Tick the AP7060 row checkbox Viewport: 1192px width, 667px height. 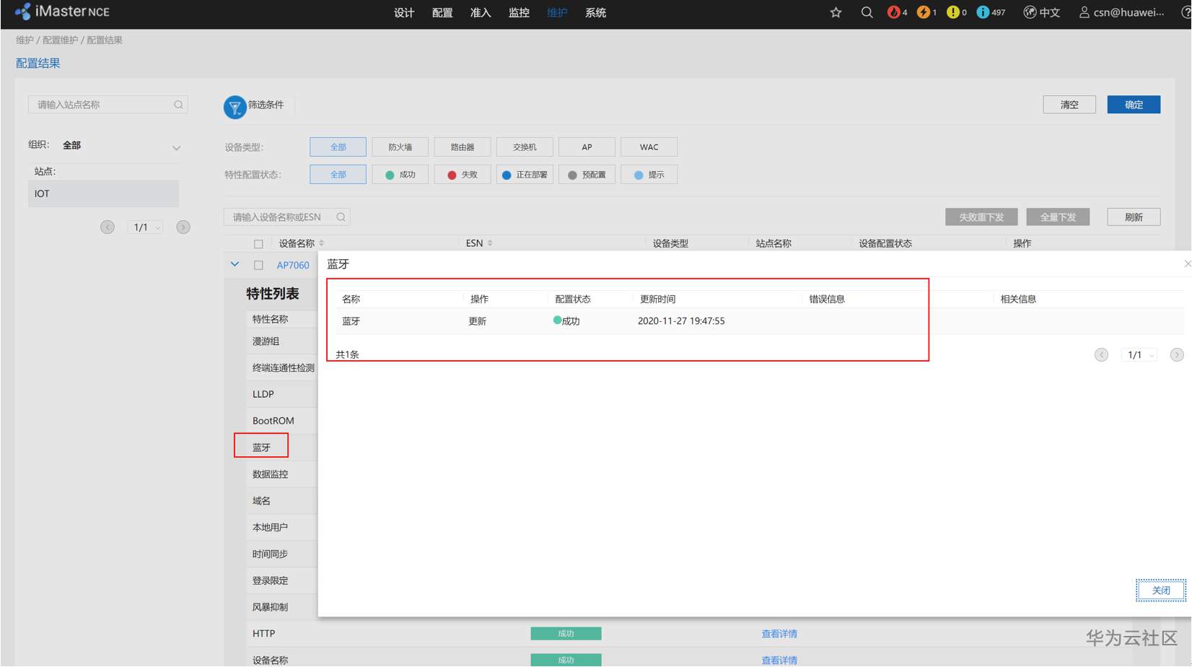tap(258, 265)
